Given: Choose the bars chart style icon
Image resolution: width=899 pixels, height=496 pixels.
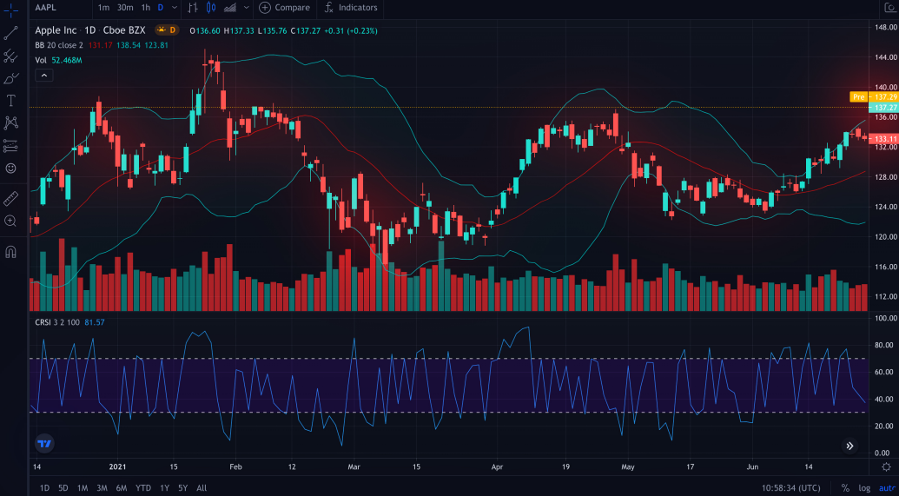Looking at the screenshot, I should [193, 8].
